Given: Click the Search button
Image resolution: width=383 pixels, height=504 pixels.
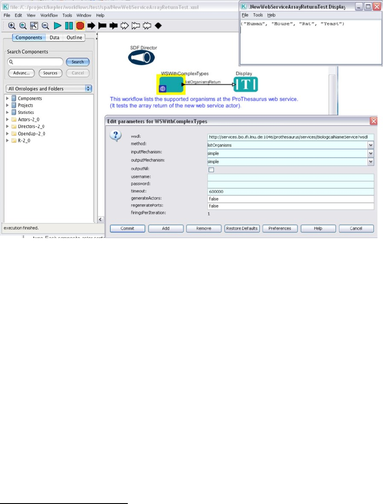Looking at the screenshot, I should (x=78, y=62).
